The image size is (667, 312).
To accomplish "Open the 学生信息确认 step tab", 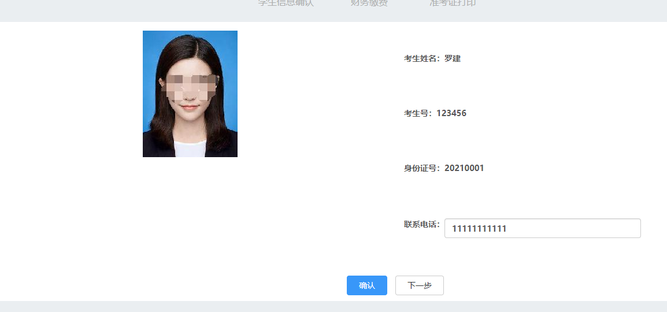I will click(286, 3).
